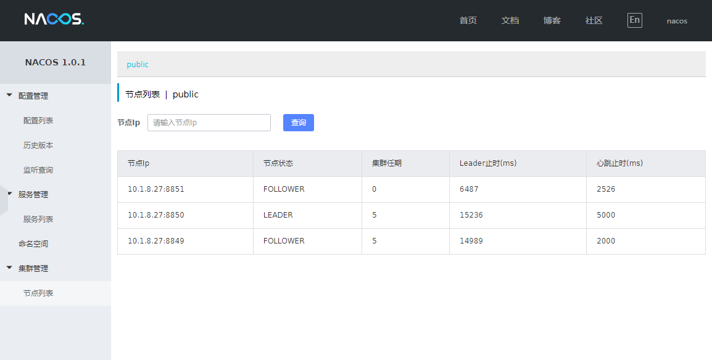712x360 pixels.
Task: Click the Leader timeout value 15236
Action: coord(471,215)
